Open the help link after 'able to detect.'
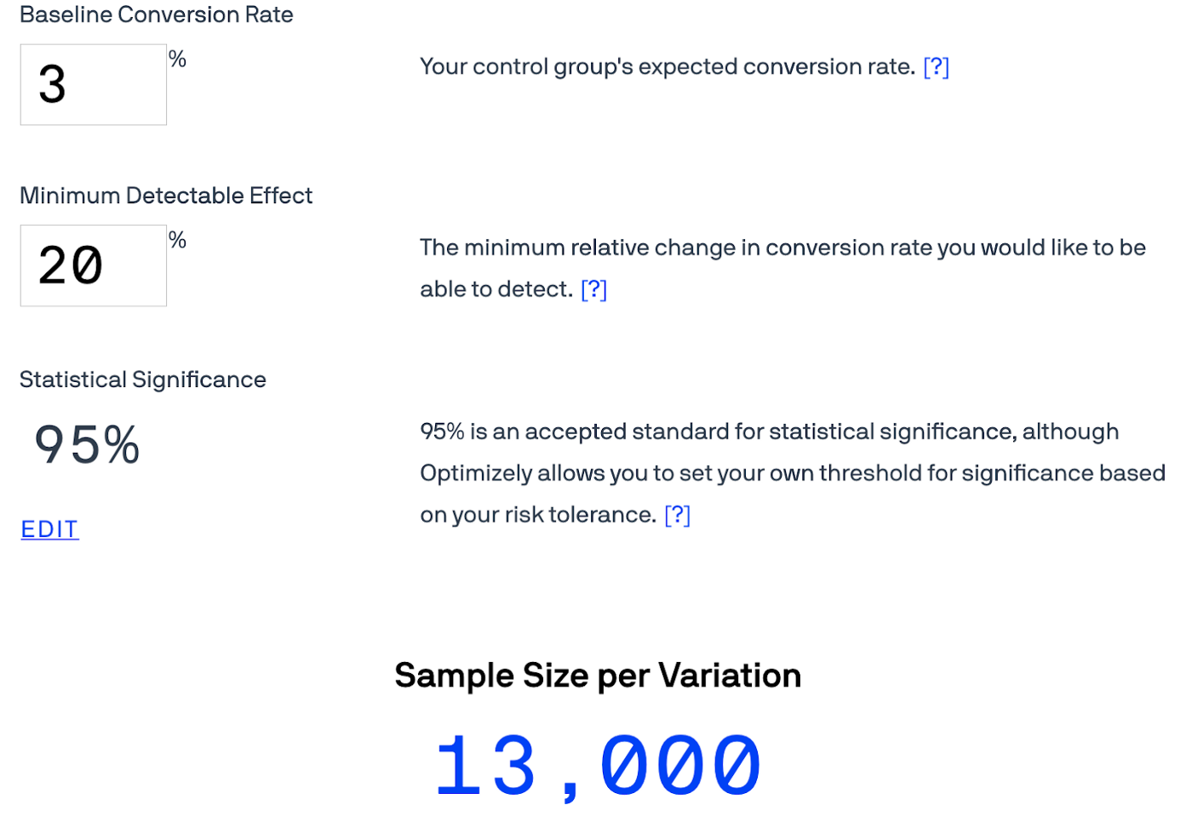The height and width of the screenshot is (822, 1192). pos(593,290)
